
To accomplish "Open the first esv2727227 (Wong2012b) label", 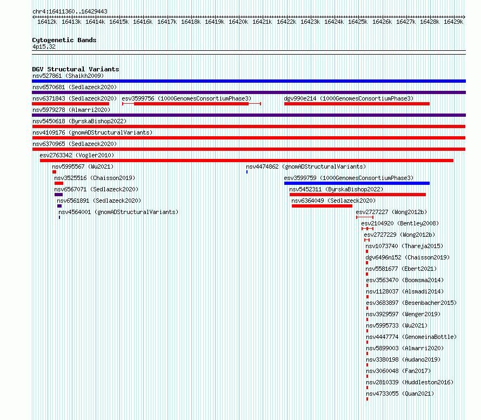I will click(x=391, y=212).
